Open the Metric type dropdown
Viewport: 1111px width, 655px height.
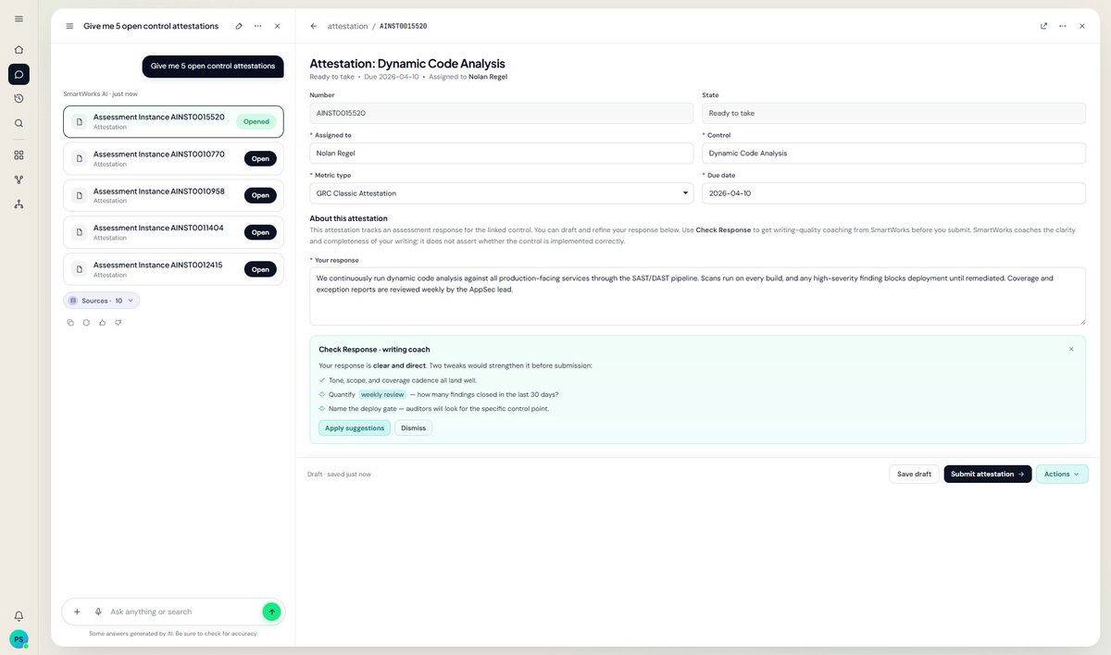point(501,193)
